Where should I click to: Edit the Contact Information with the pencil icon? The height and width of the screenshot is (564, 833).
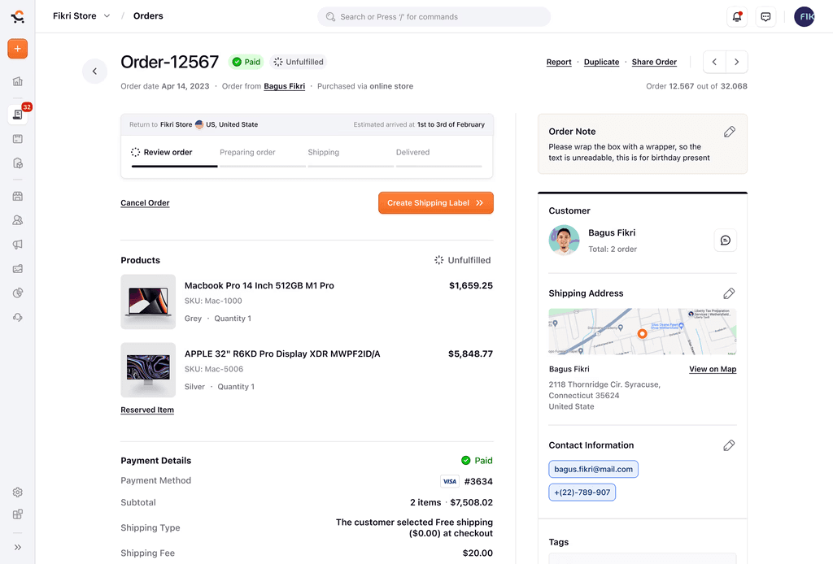pos(729,445)
